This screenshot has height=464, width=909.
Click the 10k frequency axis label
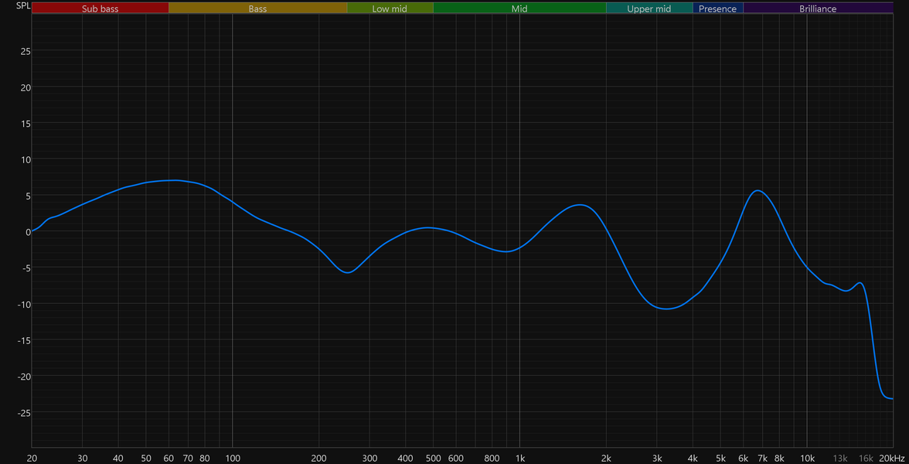807,458
